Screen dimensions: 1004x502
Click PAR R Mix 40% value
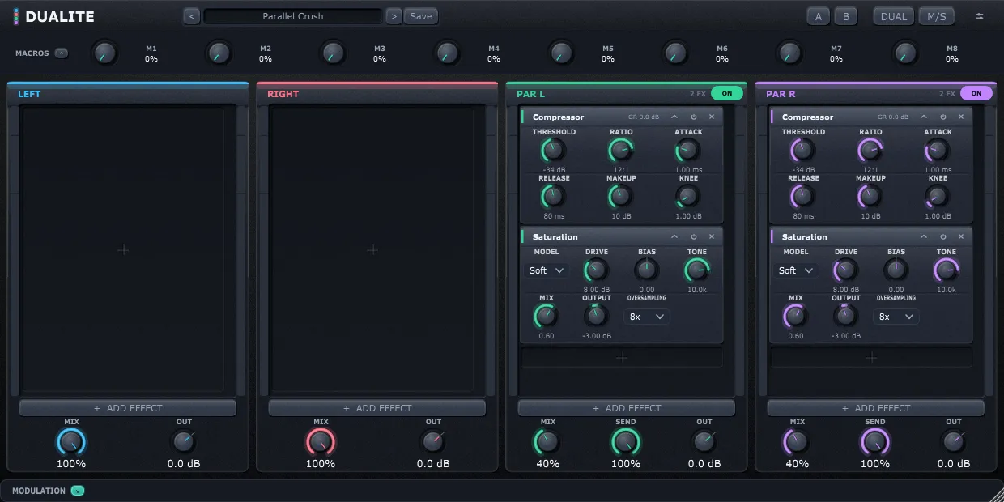coord(797,464)
